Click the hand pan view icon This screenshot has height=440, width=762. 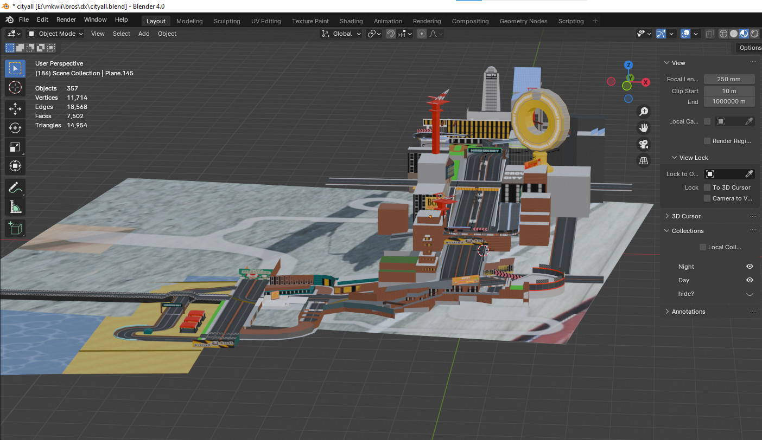click(x=644, y=128)
